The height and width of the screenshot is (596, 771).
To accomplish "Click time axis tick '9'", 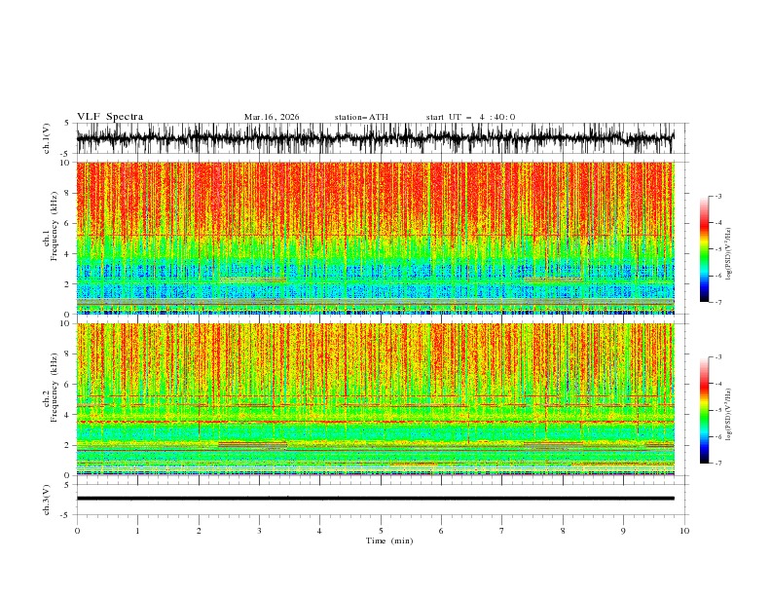I will click(623, 531).
